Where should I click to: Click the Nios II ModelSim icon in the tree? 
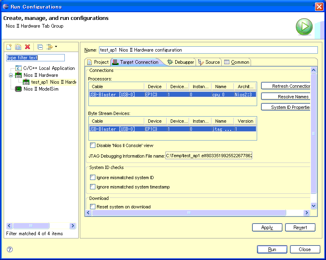(x=18, y=89)
